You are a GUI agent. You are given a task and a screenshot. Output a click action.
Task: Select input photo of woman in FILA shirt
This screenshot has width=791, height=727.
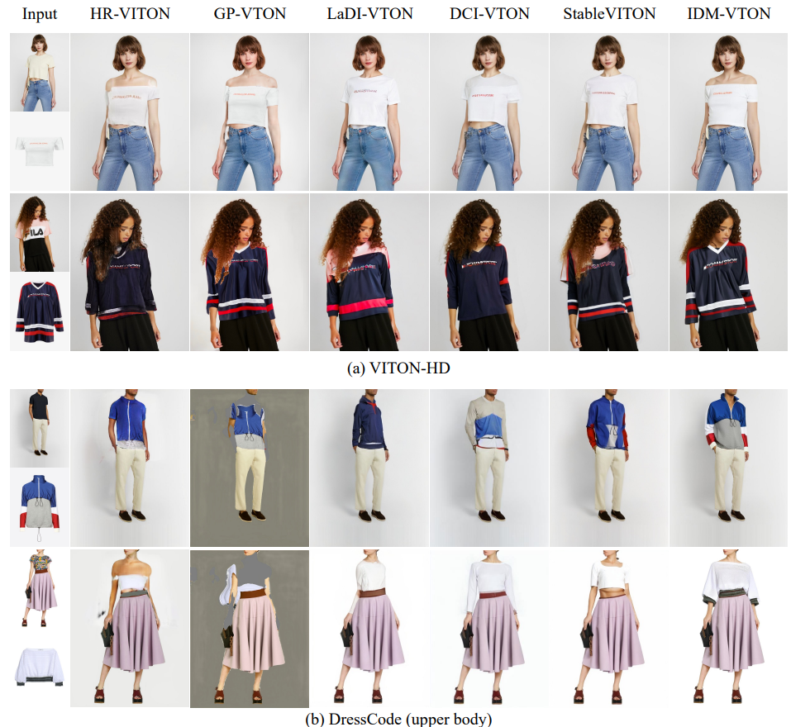pyautogui.click(x=40, y=233)
